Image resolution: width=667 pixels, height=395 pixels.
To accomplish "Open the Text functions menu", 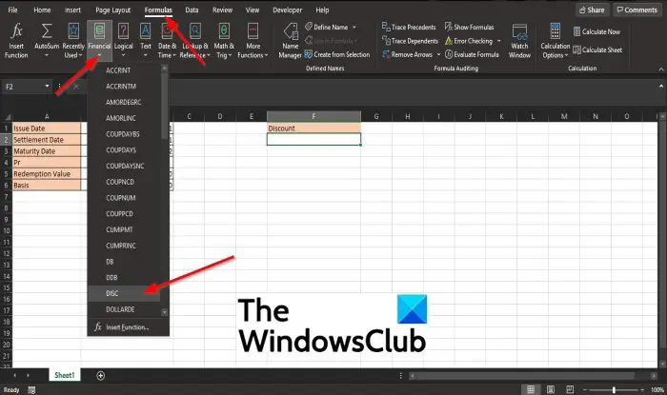I will click(x=146, y=41).
